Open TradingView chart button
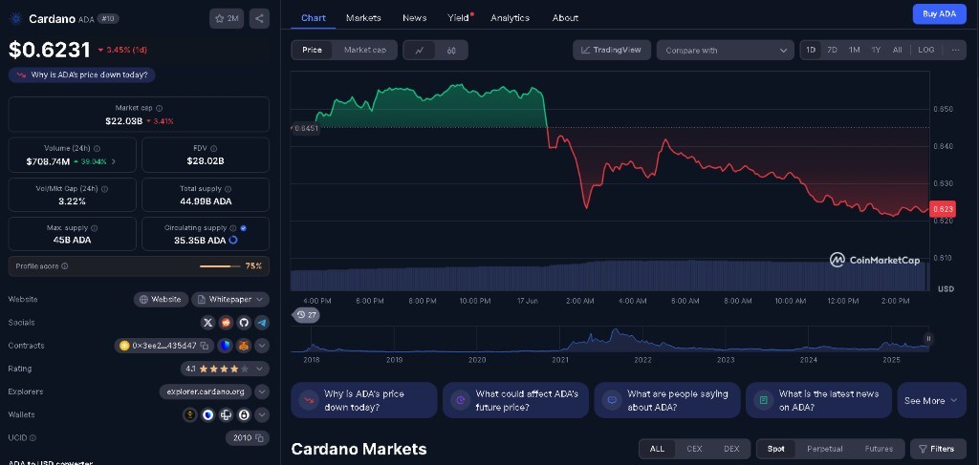The image size is (979, 465). tap(611, 50)
